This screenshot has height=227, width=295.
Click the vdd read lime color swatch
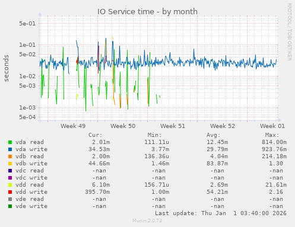(10, 185)
